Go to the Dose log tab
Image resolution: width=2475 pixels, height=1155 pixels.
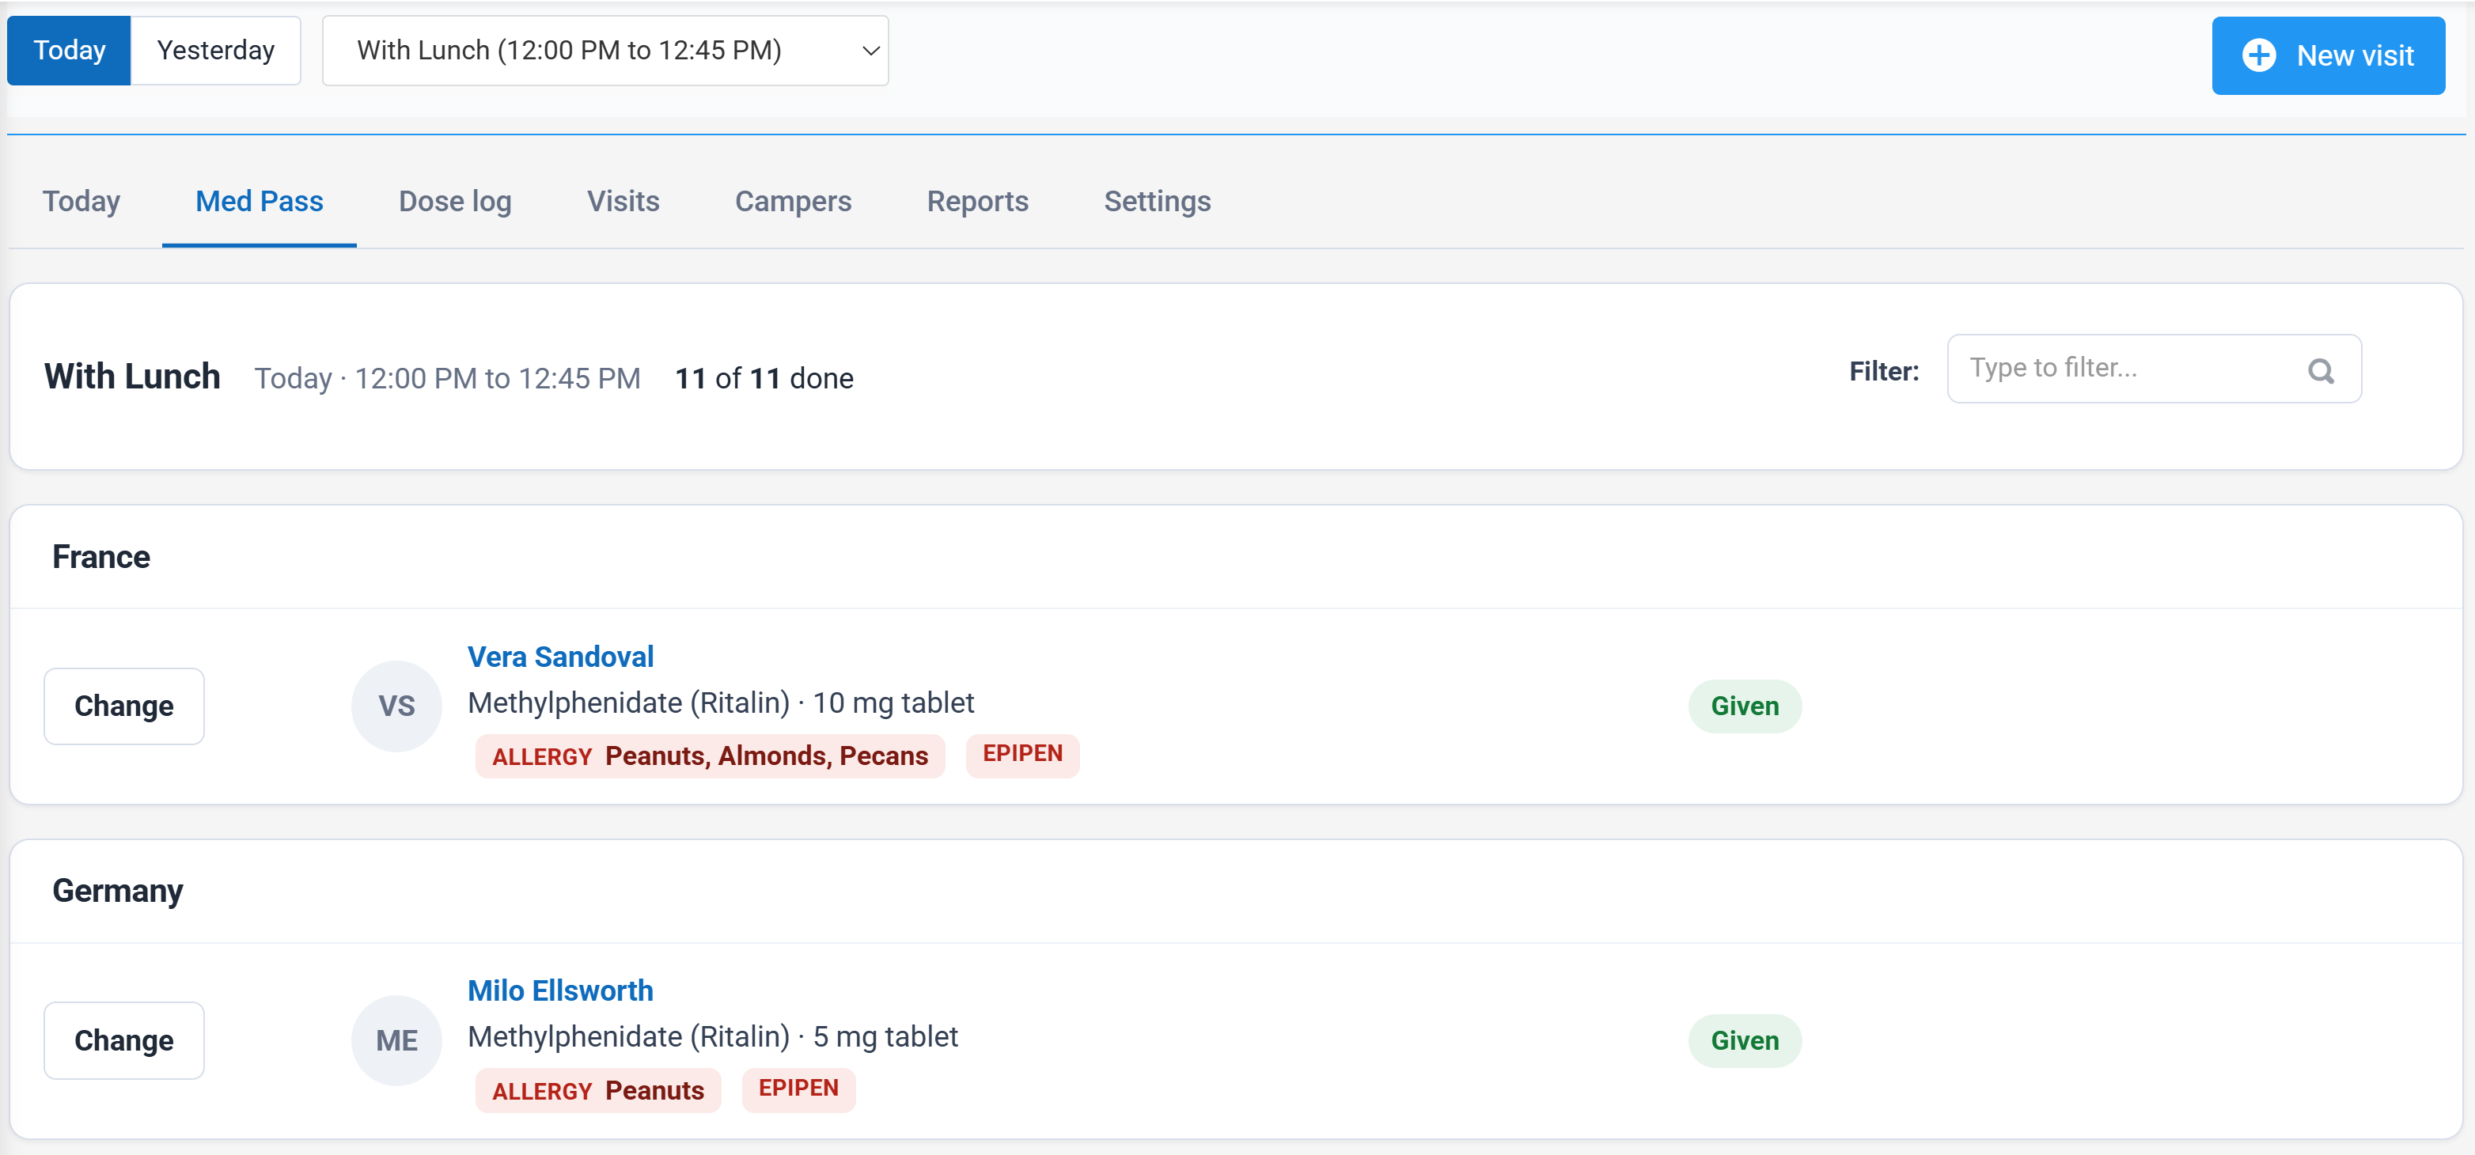tap(456, 202)
